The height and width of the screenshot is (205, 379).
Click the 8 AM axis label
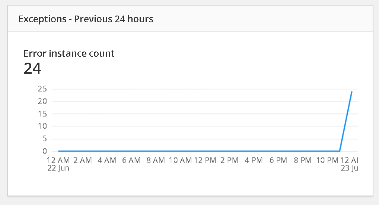point(156,160)
